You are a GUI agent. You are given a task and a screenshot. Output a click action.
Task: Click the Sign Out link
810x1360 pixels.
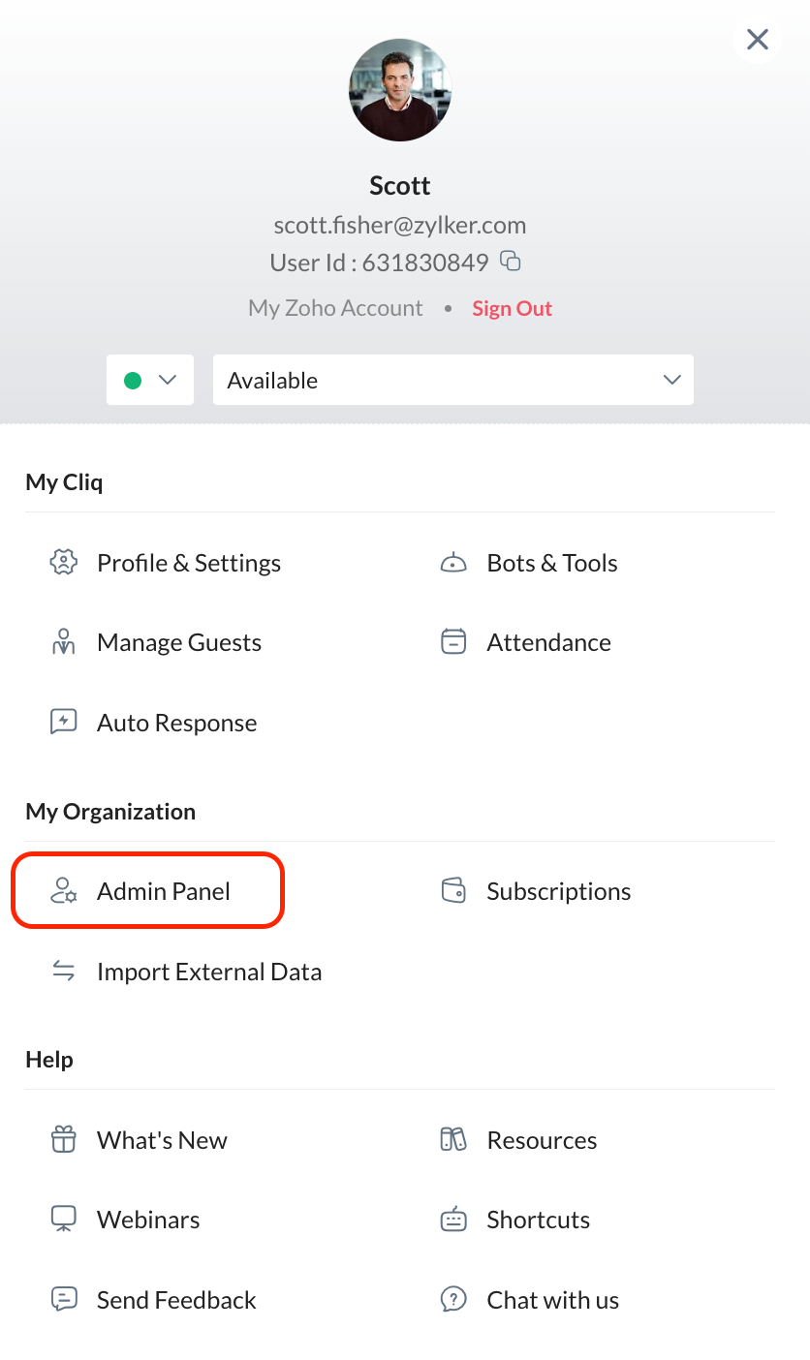tap(512, 308)
